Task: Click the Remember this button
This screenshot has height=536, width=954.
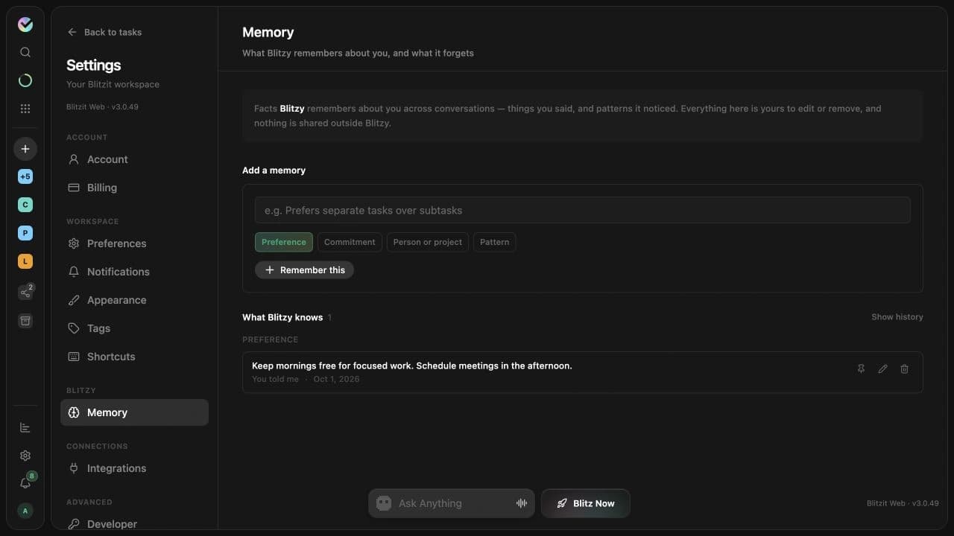Action: coord(304,270)
